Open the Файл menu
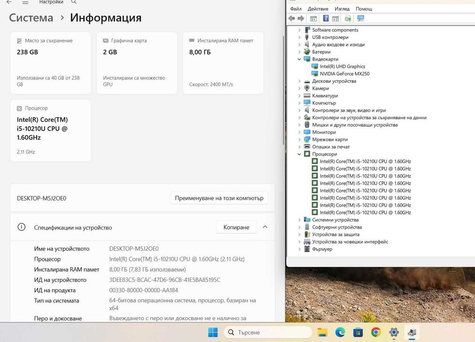The height and width of the screenshot is (342, 475). click(x=296, y=9)
